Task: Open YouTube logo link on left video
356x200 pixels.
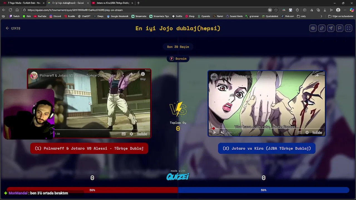Action: pos(142,134)
